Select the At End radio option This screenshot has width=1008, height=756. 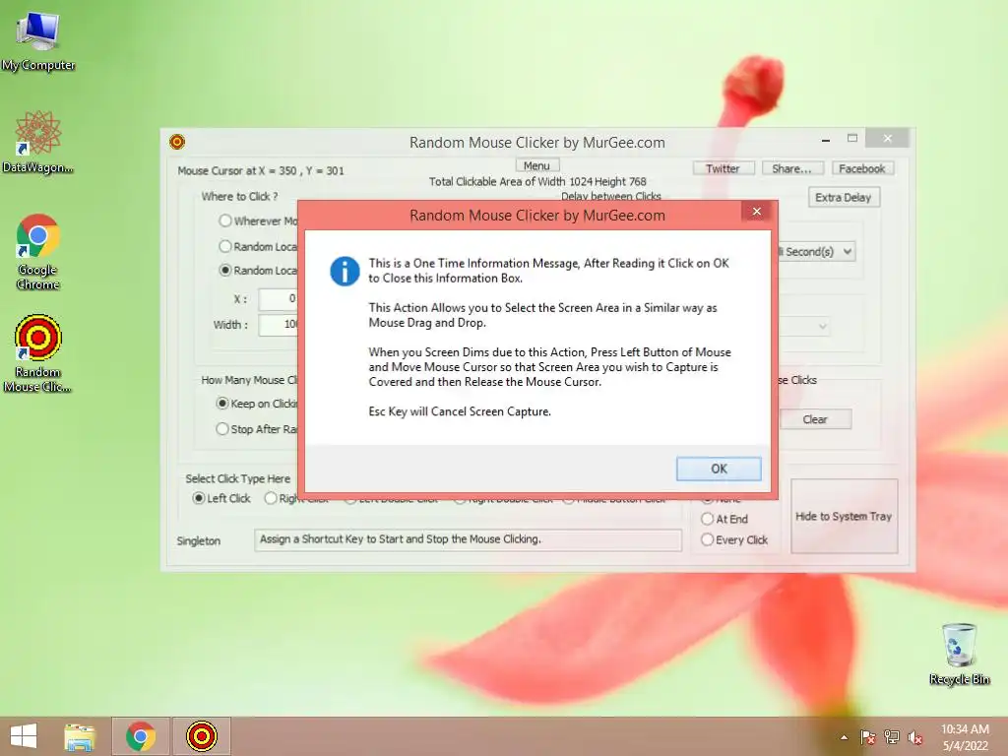[708, 519]
